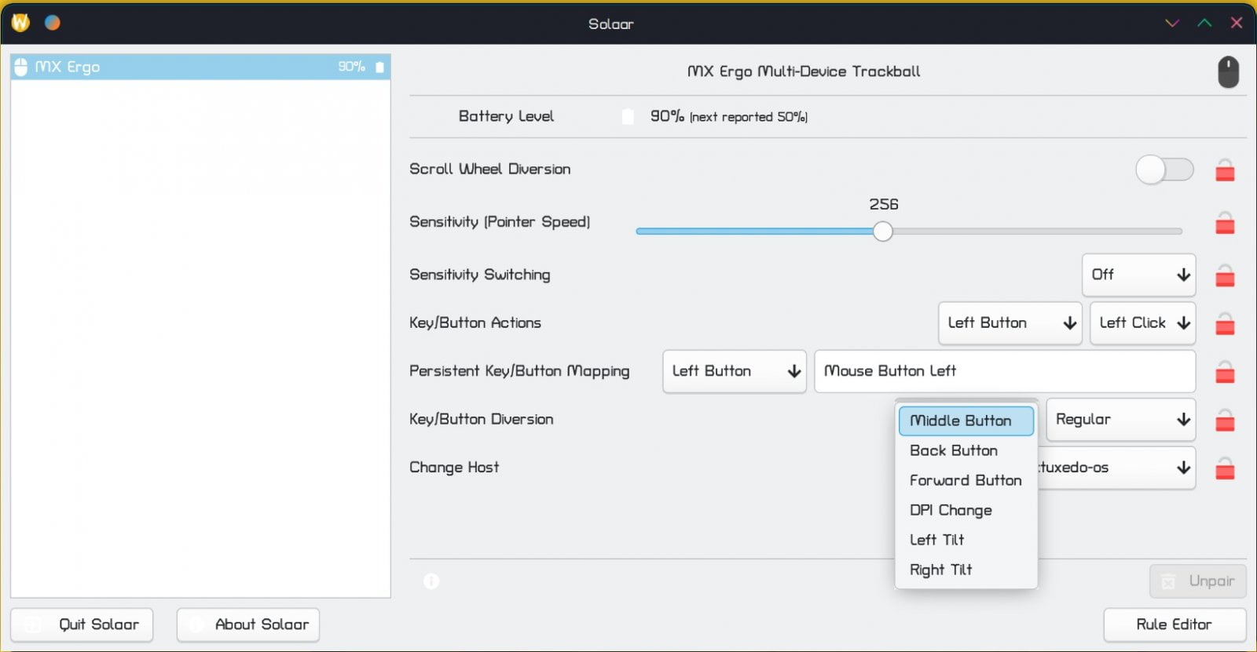Open the 'Regular' diversion mode dropdown
This screenshot has height=652, width=1257.
pos(1120,420)
